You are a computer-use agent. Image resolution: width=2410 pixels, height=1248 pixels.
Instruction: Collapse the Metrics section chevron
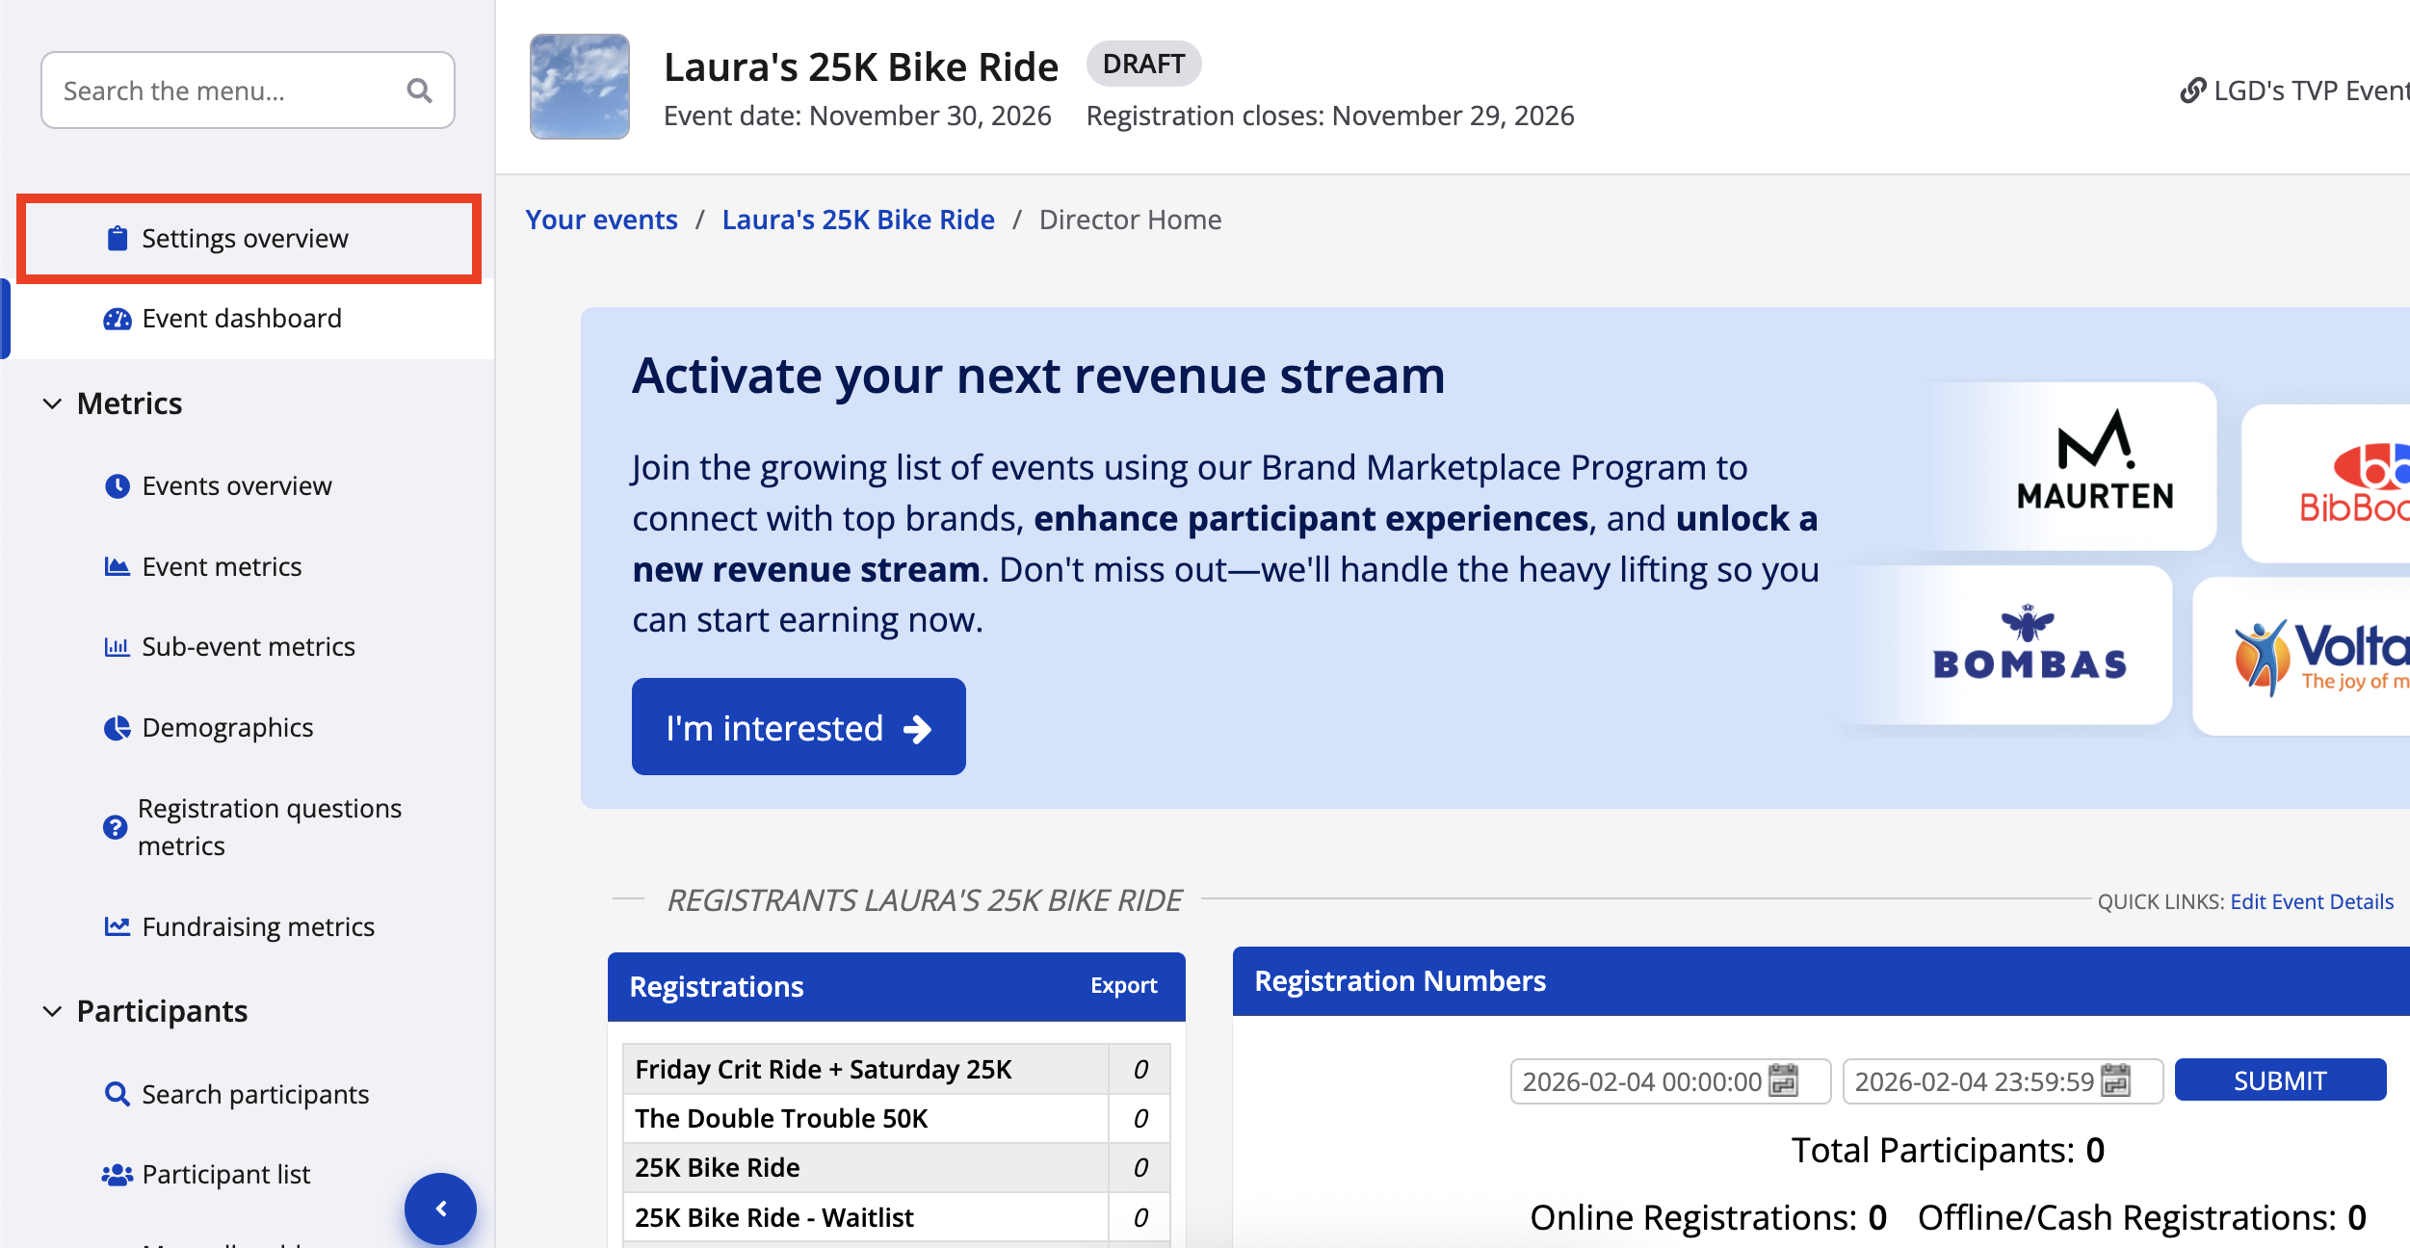(53, 403)
